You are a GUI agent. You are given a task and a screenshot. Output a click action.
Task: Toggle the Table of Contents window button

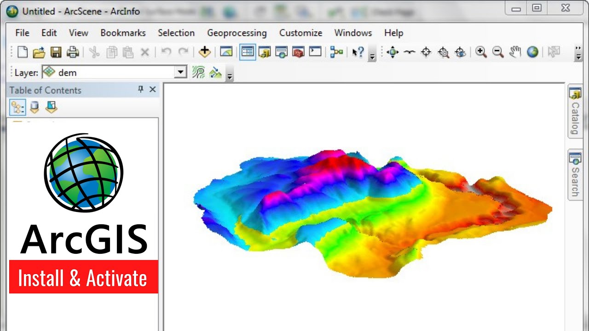[x=248, y=52]
